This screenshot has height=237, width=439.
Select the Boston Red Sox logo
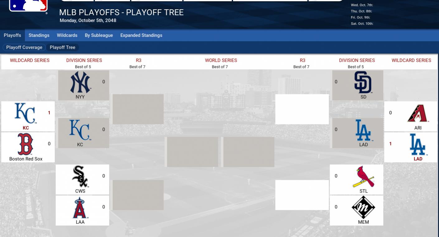click(x=25, y=144)
